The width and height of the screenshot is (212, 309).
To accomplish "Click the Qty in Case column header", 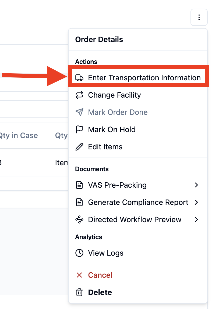I will point(19,136).
